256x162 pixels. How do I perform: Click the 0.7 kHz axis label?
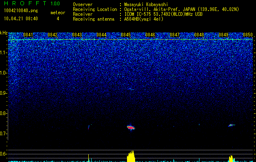3,134
